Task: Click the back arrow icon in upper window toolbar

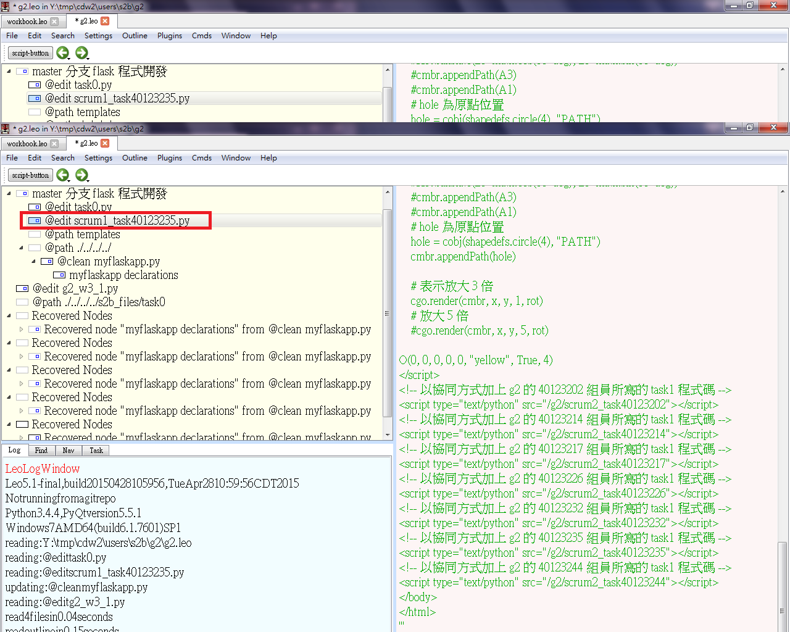Action: pyautogui.click(x=63, y=53)
